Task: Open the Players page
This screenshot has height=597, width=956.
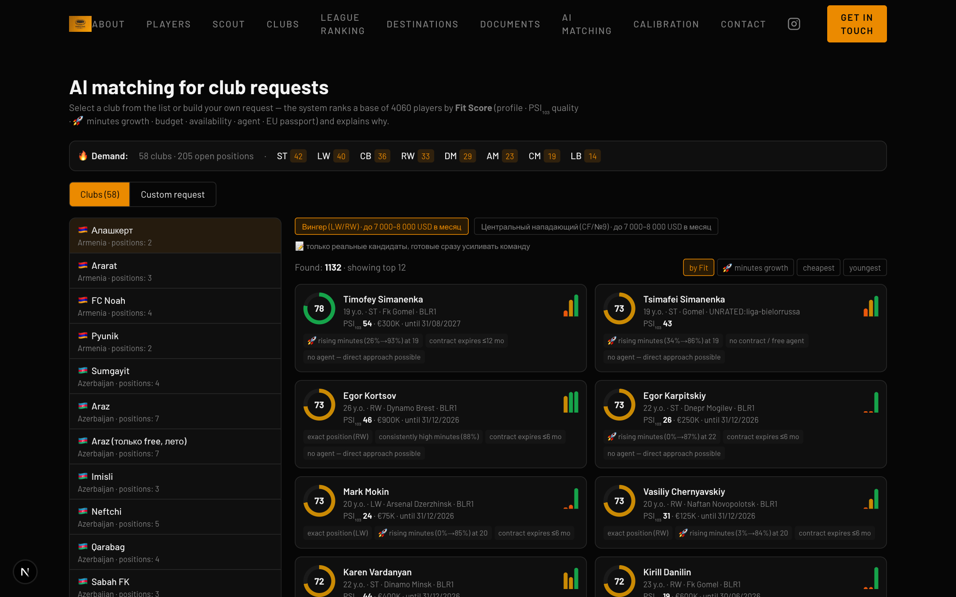Action: 169,24
